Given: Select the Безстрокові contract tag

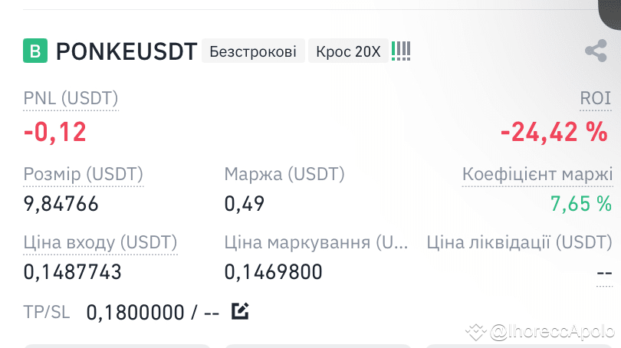Looking at the screenshot, I should 253,51.
